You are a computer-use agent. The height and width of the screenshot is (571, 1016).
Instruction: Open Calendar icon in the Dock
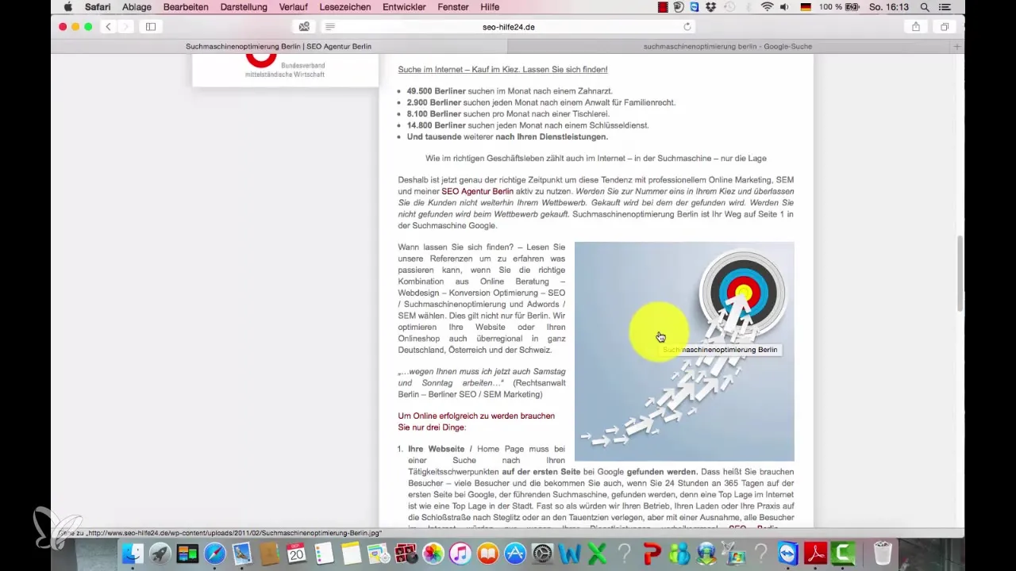tap(295, 554)
